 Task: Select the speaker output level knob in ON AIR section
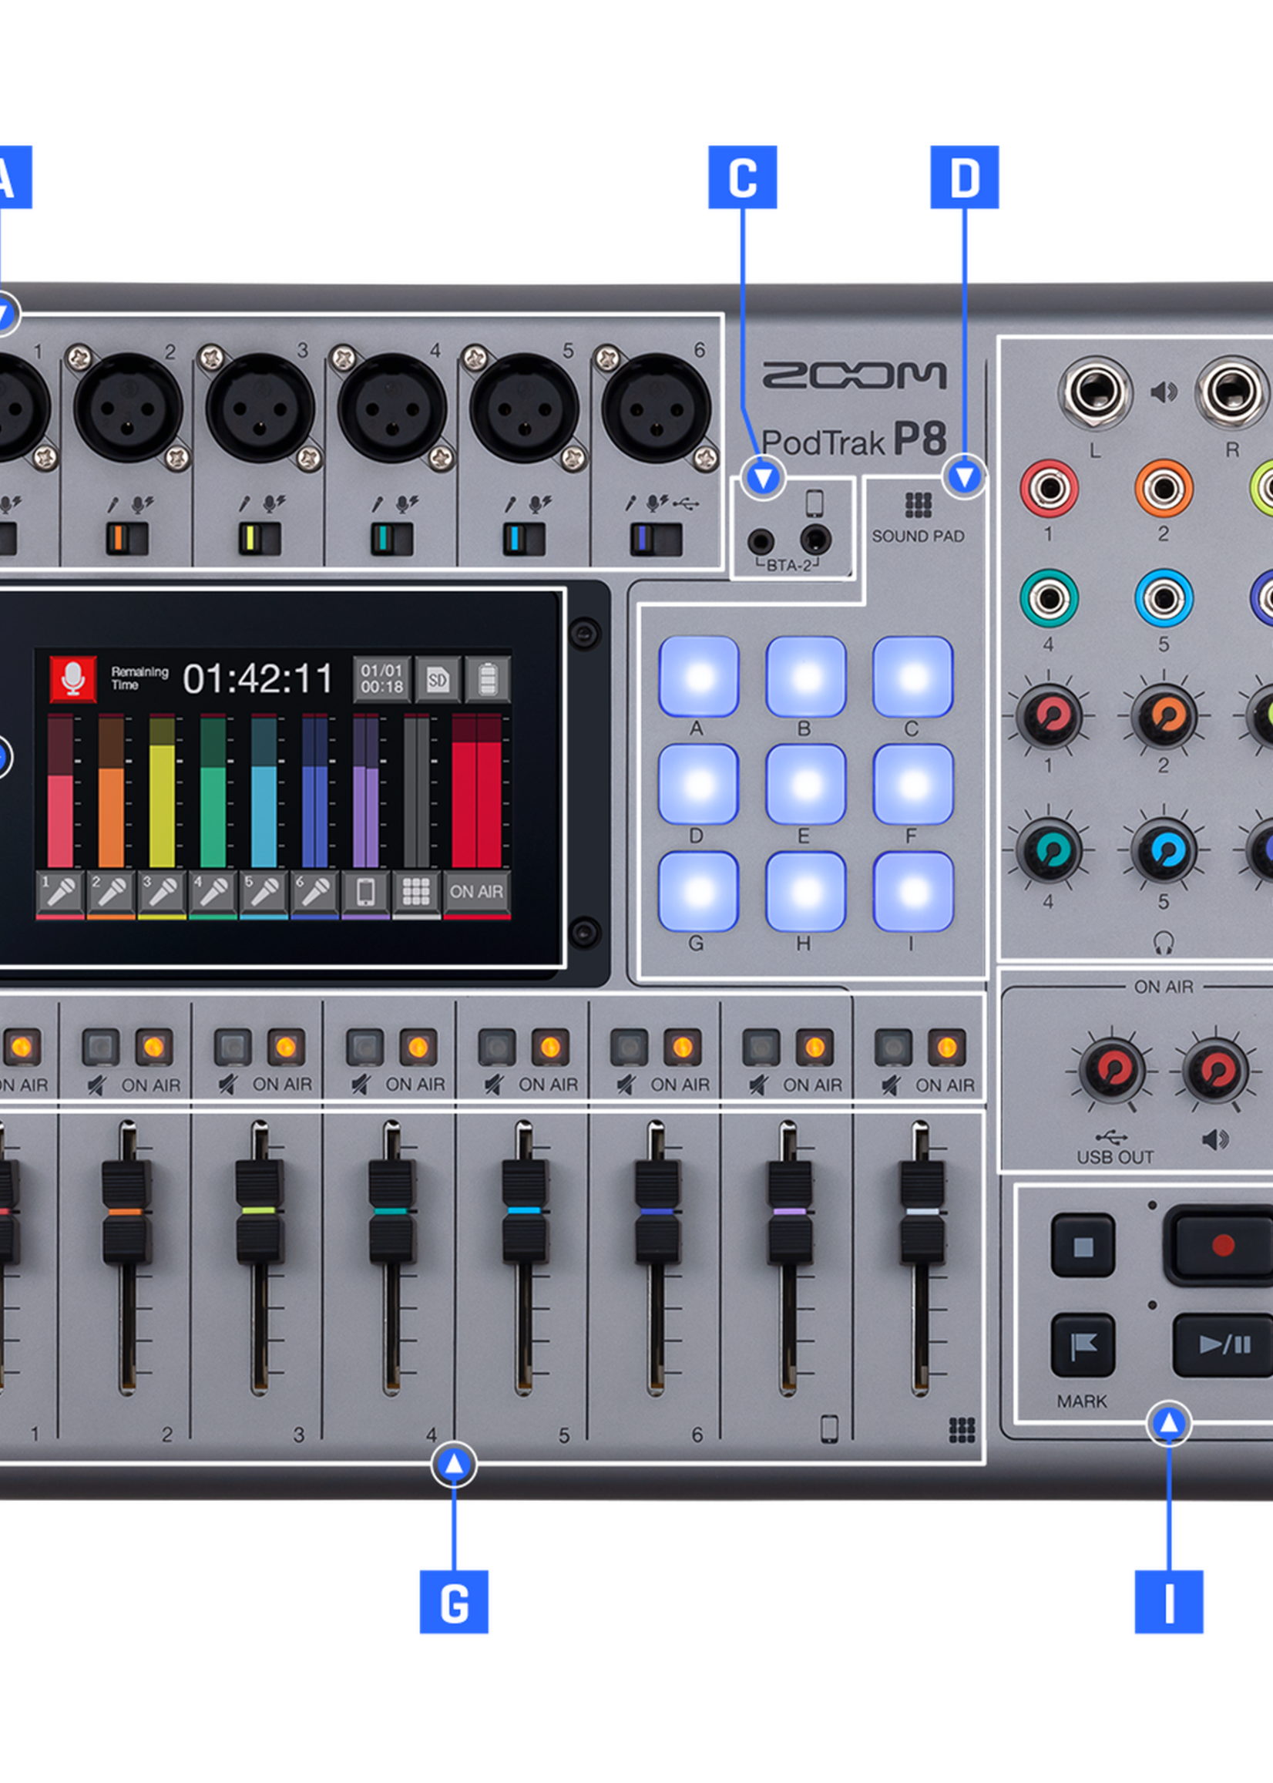click(x=1215, y=1069)
